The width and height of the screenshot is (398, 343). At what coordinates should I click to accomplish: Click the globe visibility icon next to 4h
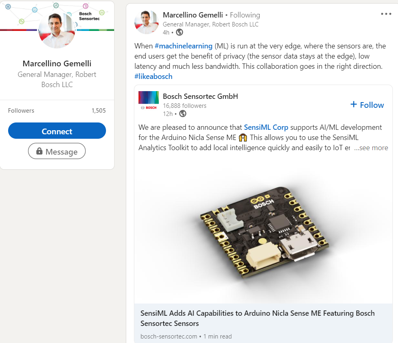pyautogui.click(x=179, y=32)
